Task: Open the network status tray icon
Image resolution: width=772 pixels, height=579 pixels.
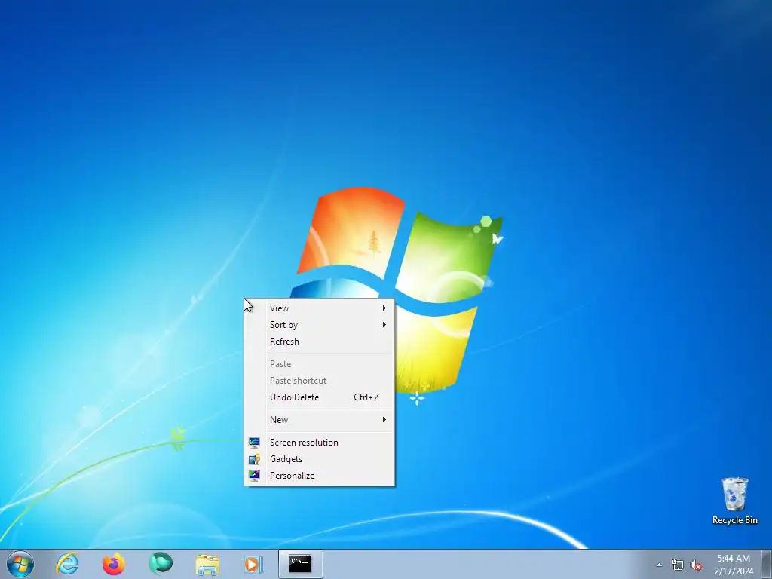Action: 678,565
